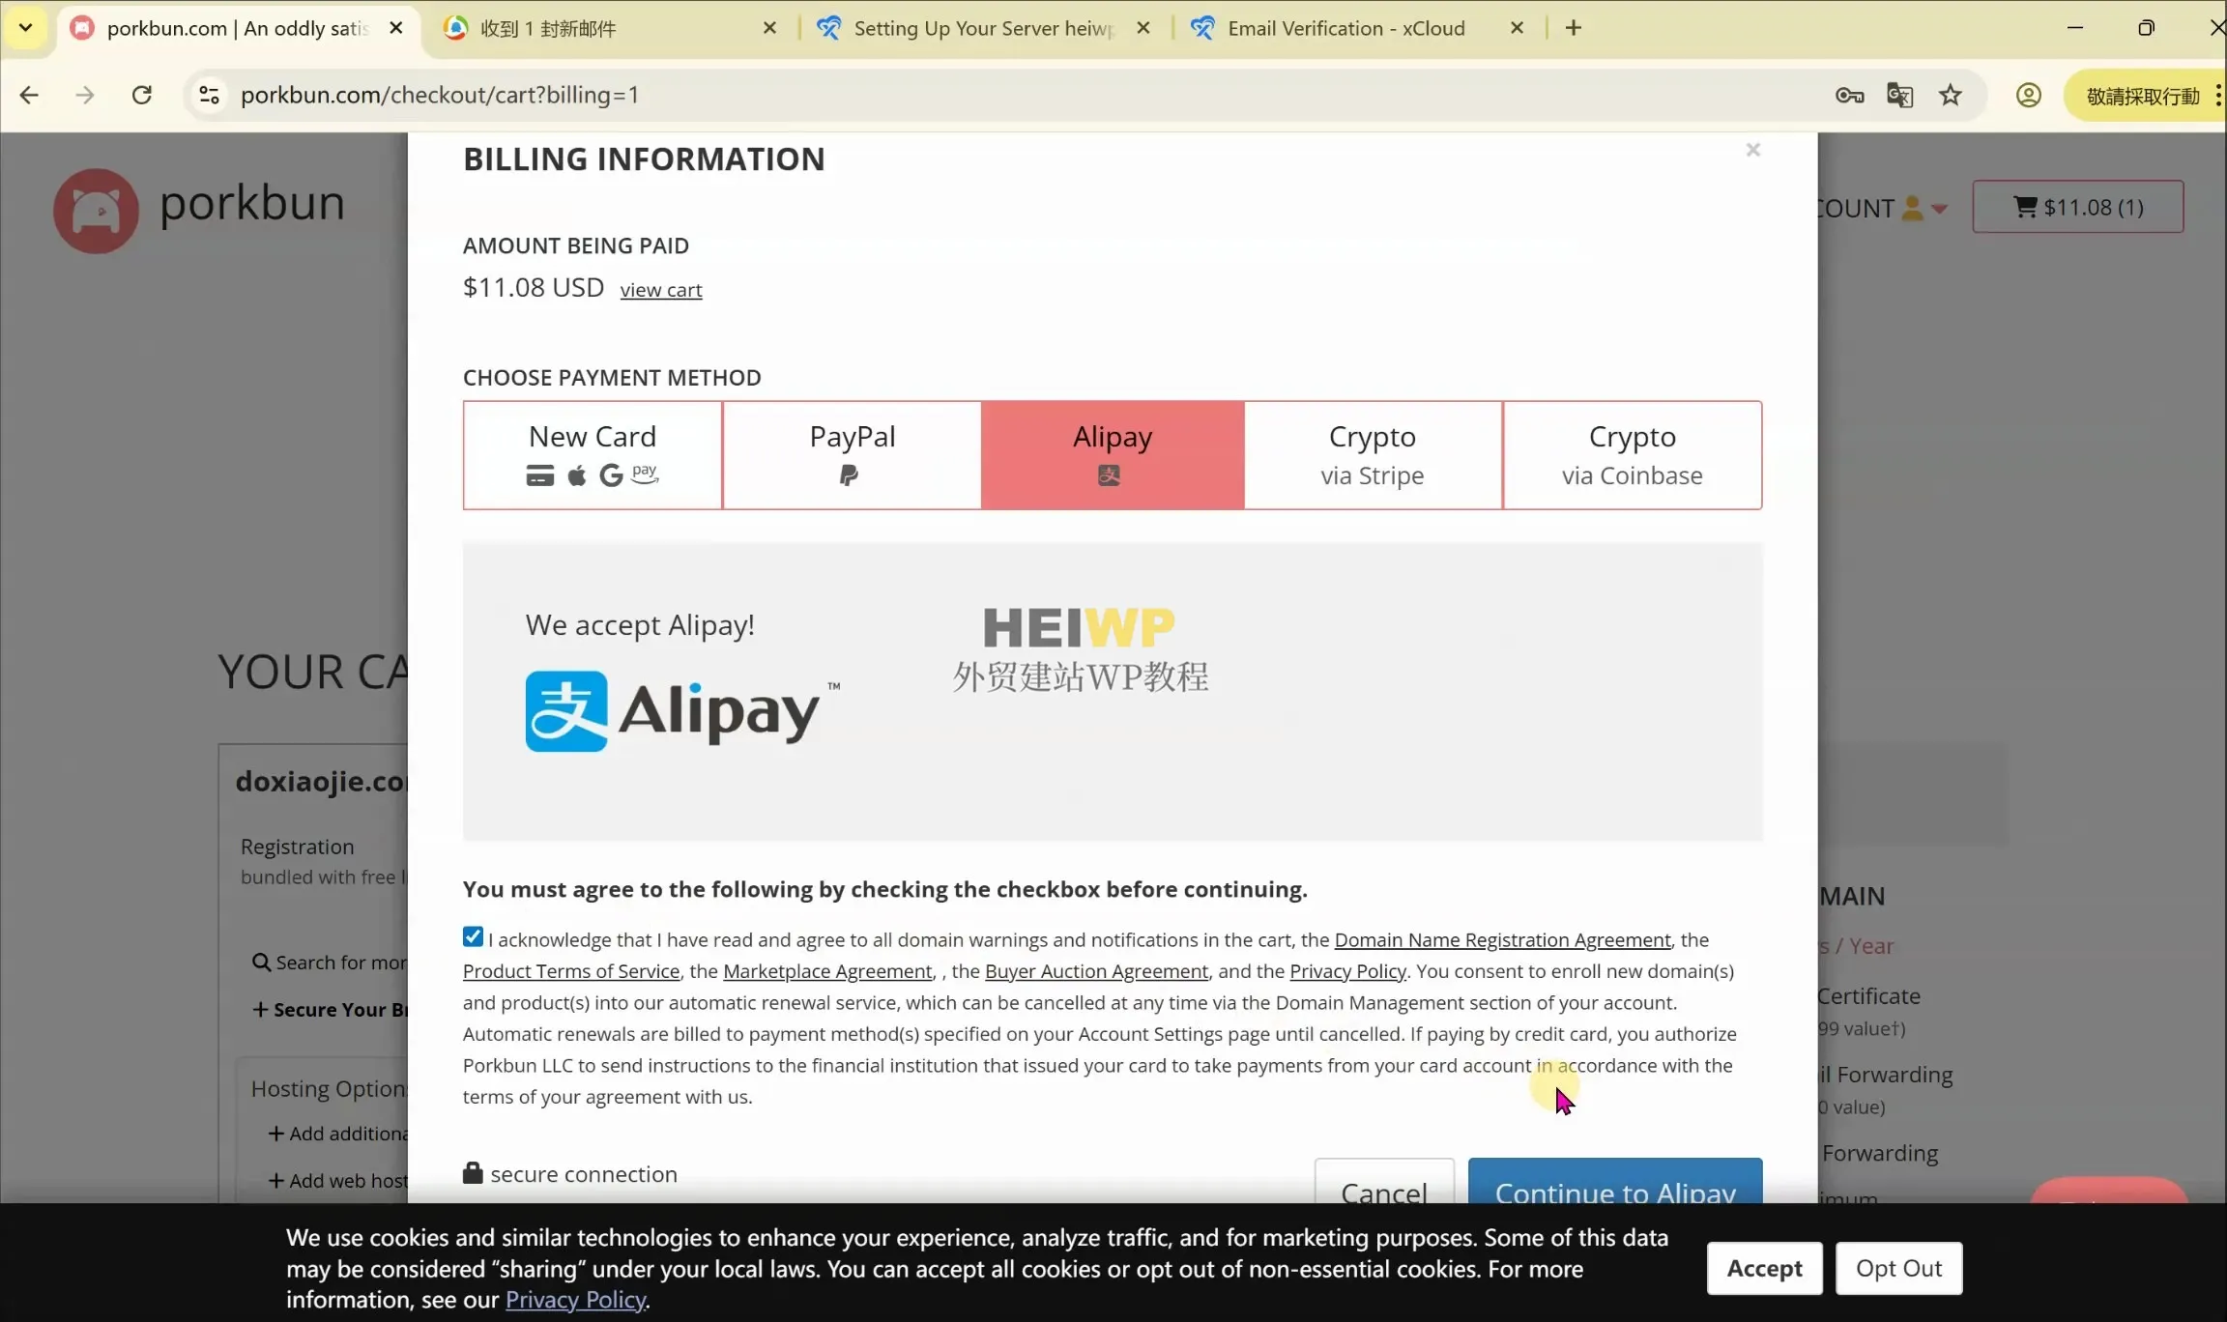Image resolution: width=2227 pixels, height=1322 pixels.
Task: Choose PayPal as payment method
Action: point(852,454)
